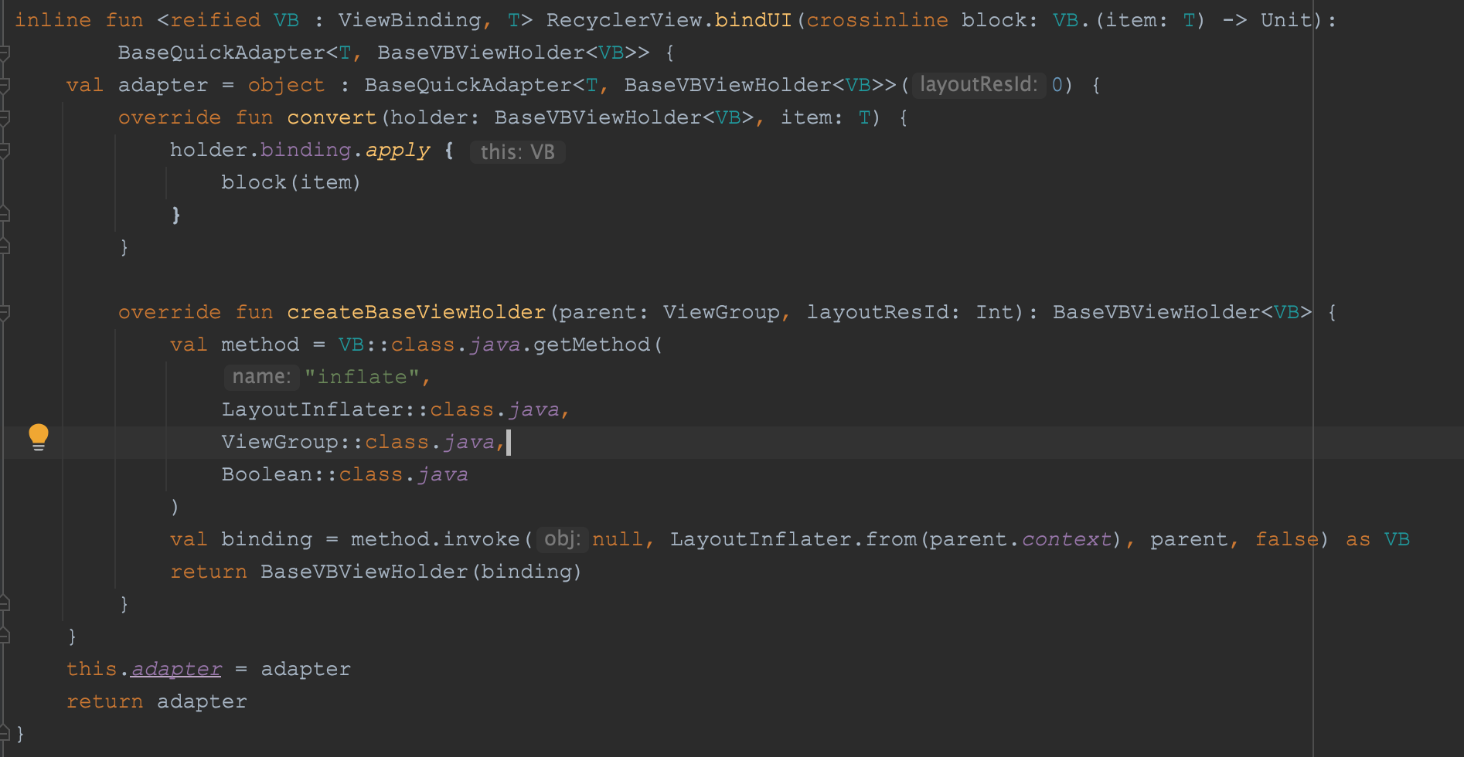Screen dimensions: 1464x757
Task: Click the 'RecyclerView' receiver type
Action: tap(624, 20)
